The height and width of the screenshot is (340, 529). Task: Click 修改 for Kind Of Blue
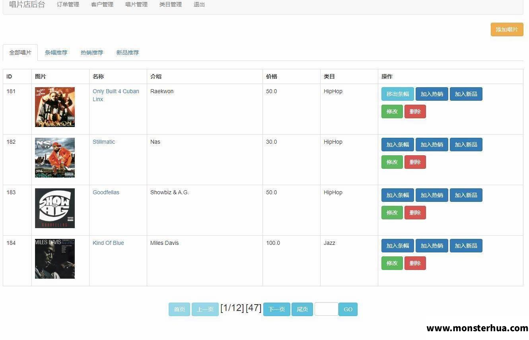click(x=392, y=263)
